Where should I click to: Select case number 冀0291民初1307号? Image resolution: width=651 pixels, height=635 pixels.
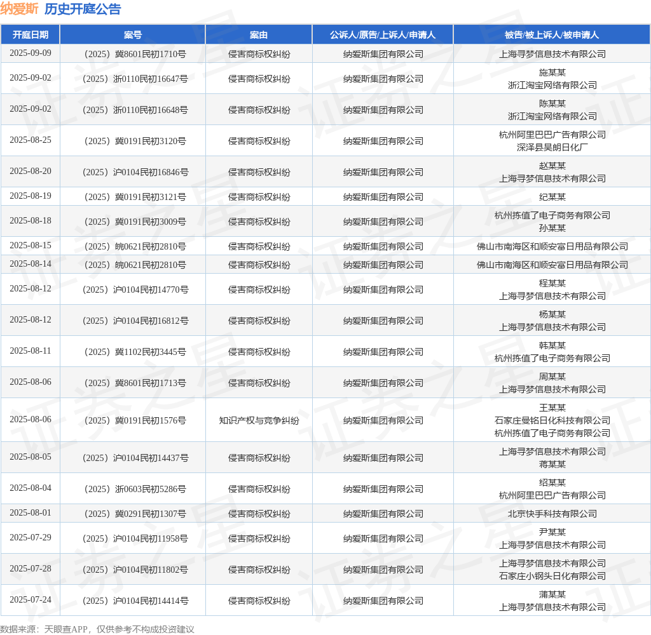pyautogui.click(x=135, y=514)
